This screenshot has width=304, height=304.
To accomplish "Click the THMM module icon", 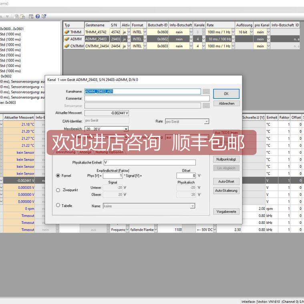I will click(x=67, y=32).
